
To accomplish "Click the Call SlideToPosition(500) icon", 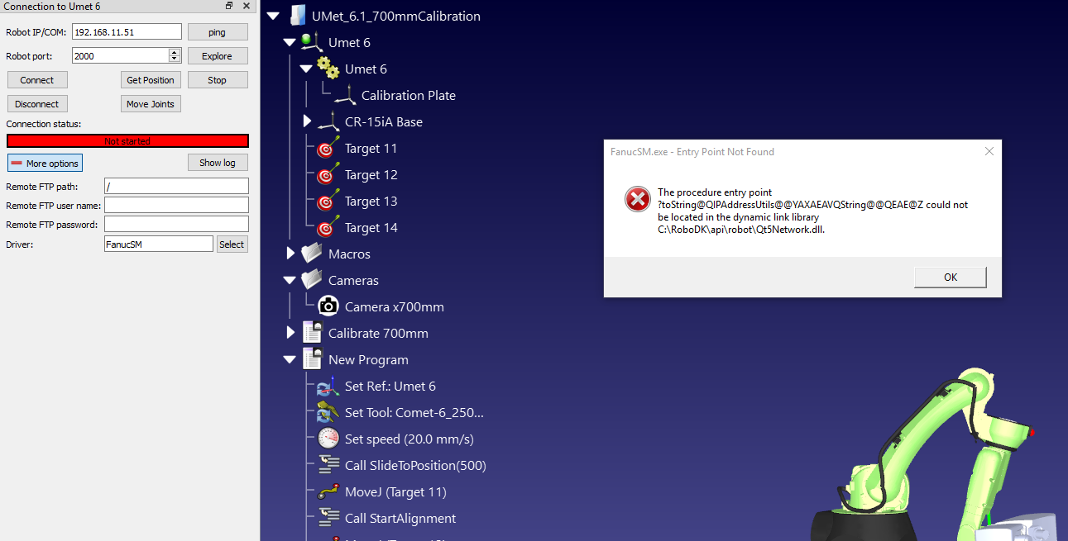I will coord(328,465).
